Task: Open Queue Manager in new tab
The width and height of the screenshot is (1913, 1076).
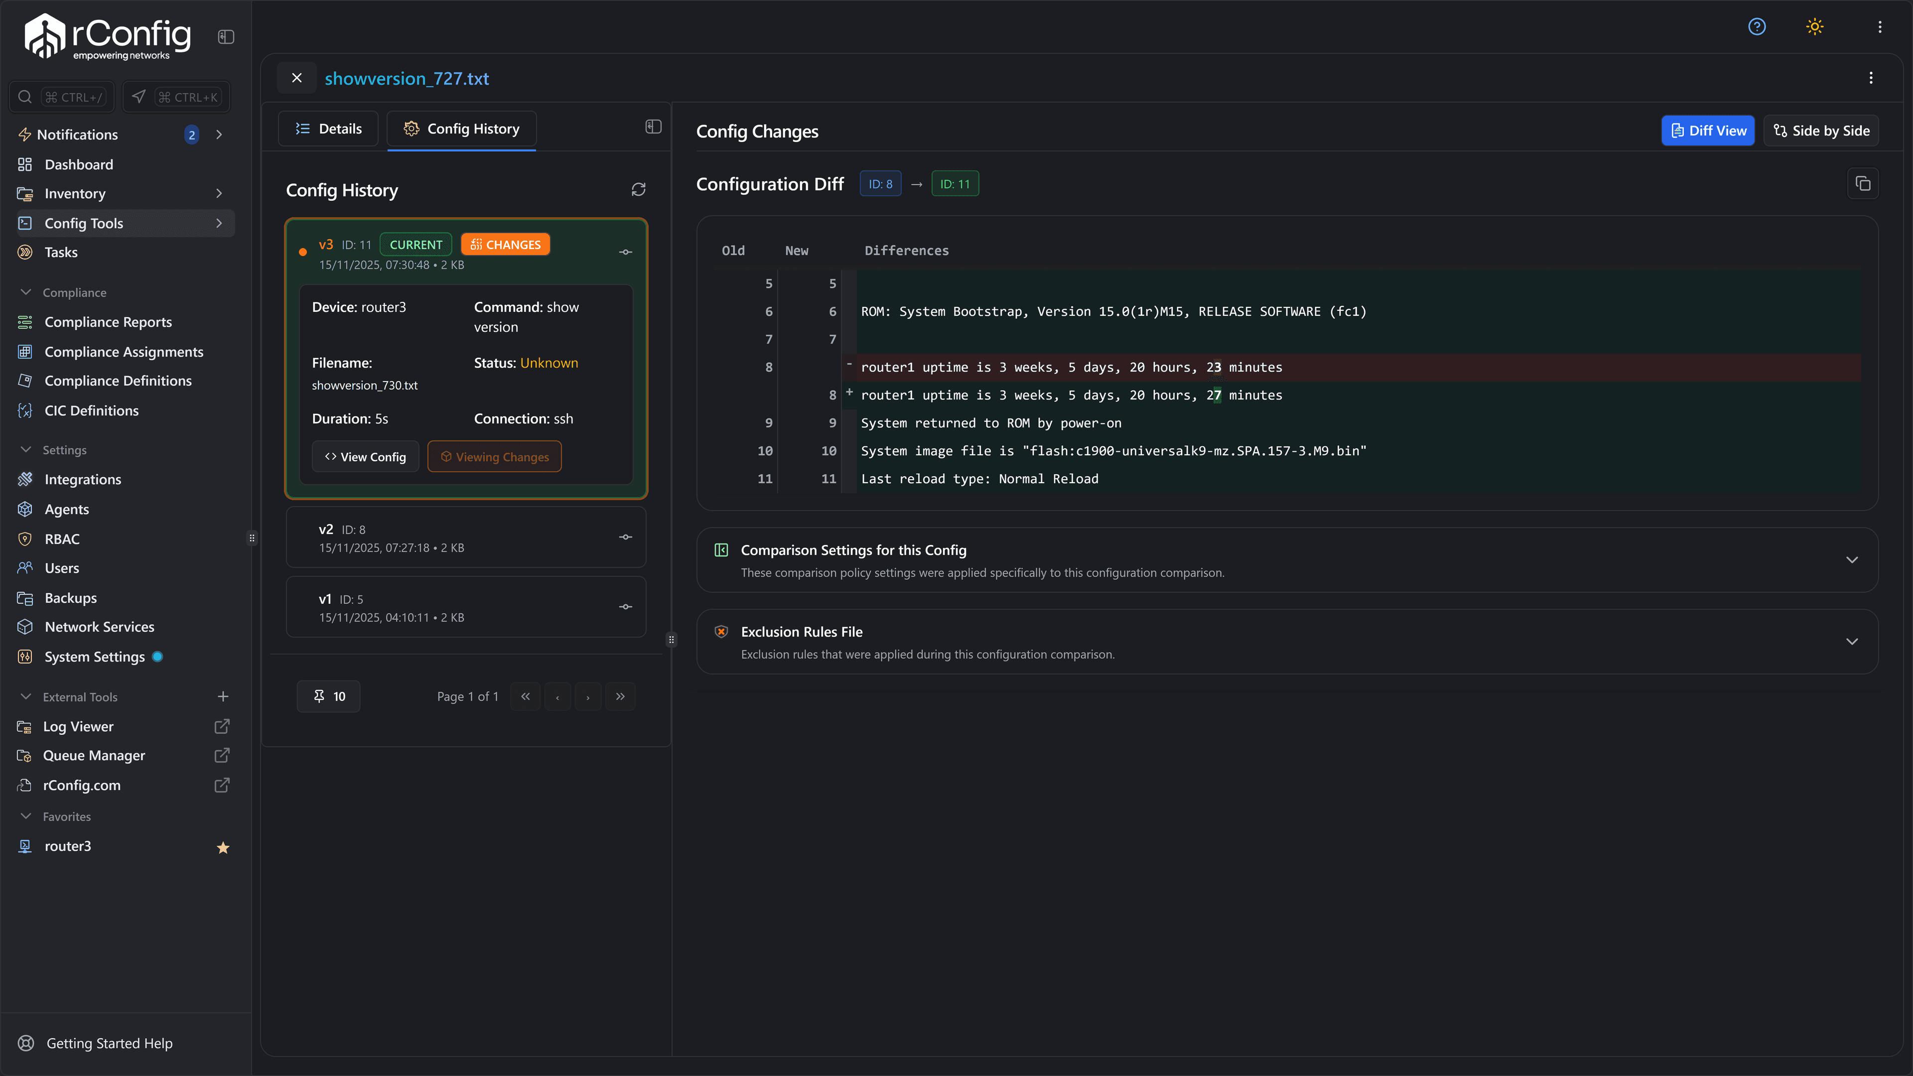Action: [x=221, y=755]
